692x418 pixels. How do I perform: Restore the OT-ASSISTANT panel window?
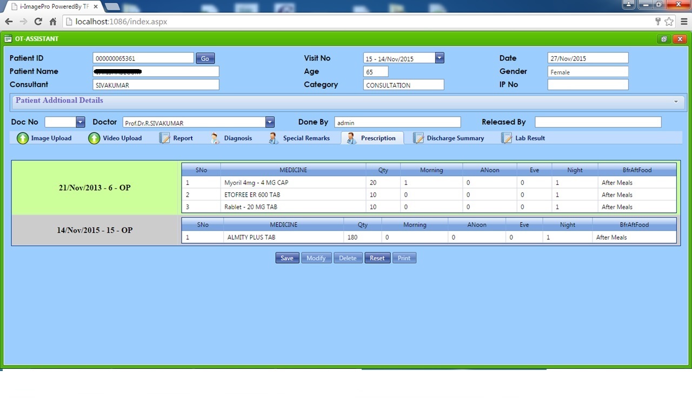click(x=663, y=39)
